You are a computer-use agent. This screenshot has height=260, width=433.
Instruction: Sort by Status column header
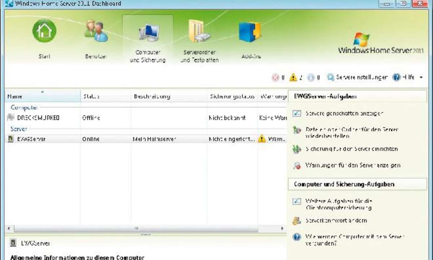[x=105, y=96]
